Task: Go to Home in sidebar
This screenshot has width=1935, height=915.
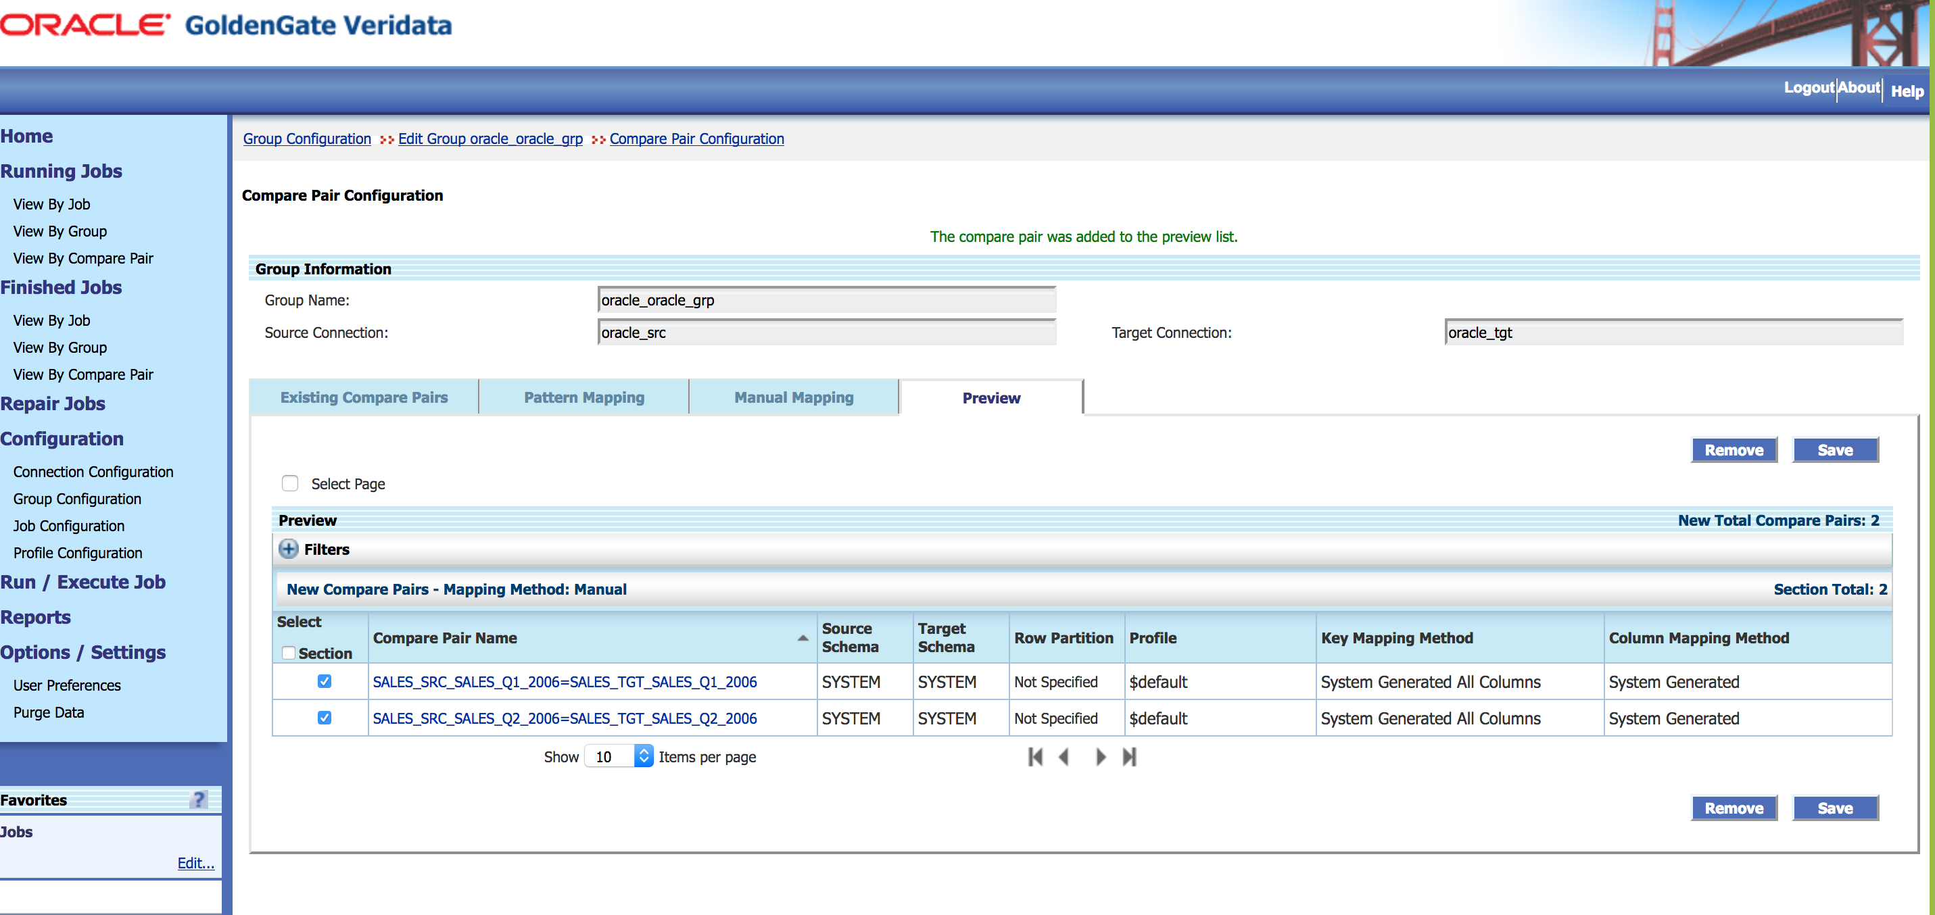Action: click(x=26, y=136)
